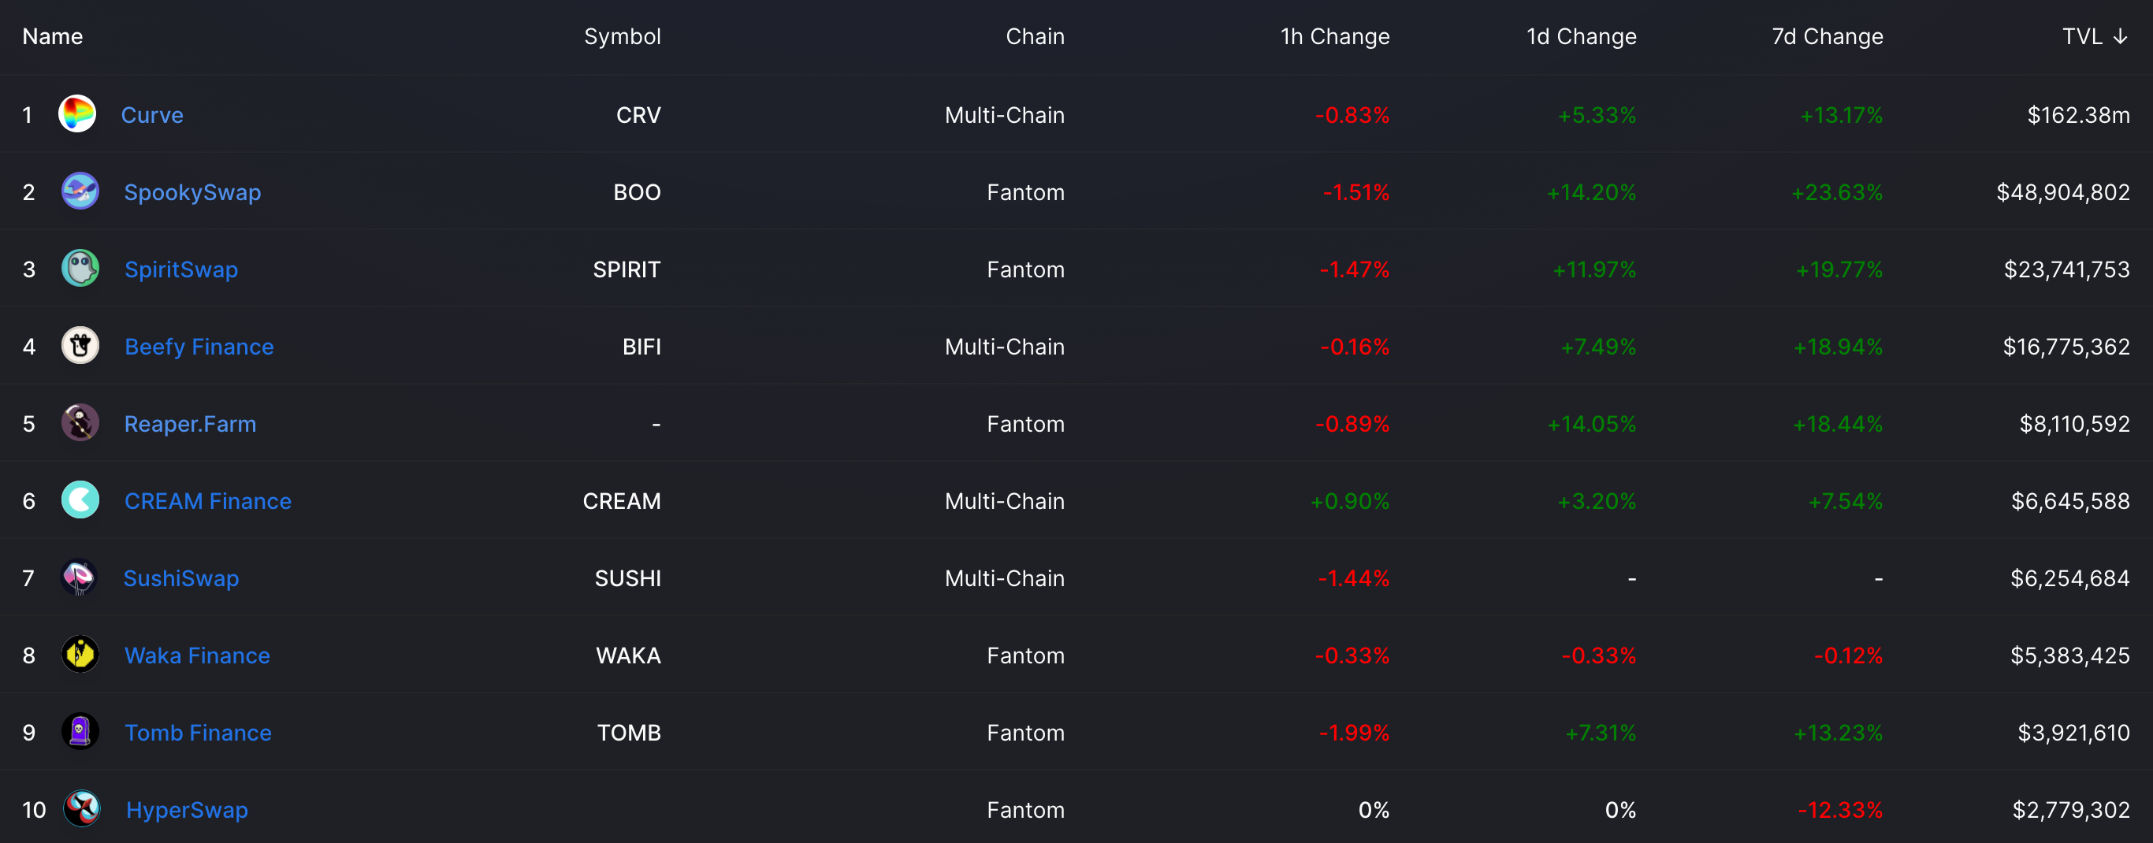Sort by 1d Change column header
The height and width of the screenshot is (843, 2153).
[1582, 37]
